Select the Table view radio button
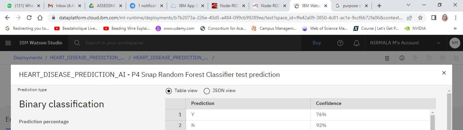Viewport: 463px width, 130px height. (169, 91)
